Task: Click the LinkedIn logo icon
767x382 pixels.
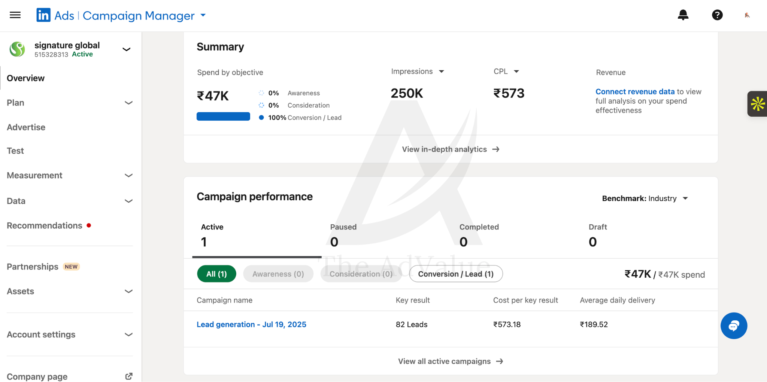Action: click(x=43, y=15)
